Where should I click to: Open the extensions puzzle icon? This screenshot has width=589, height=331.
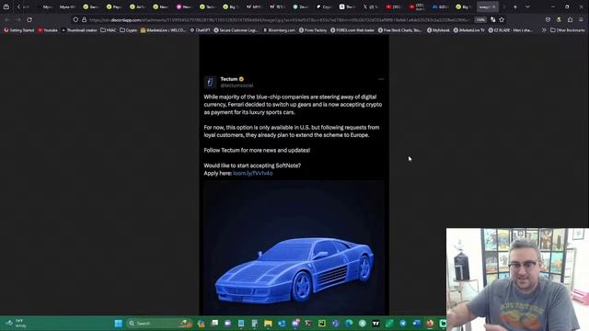click(x=571, y=19)
